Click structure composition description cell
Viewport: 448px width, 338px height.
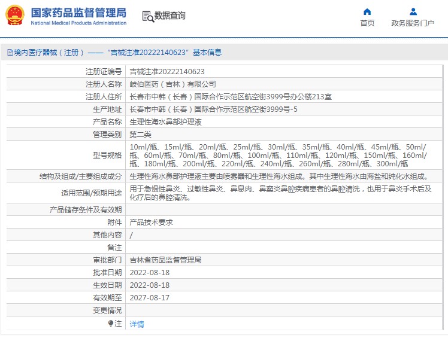point(284,176)
